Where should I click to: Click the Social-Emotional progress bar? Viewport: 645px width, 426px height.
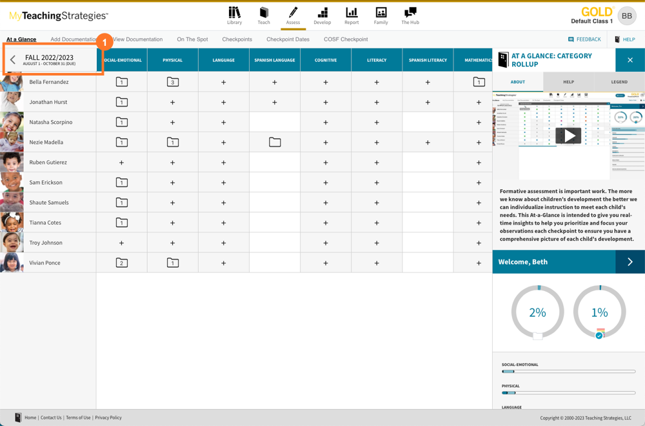[568, 372]
